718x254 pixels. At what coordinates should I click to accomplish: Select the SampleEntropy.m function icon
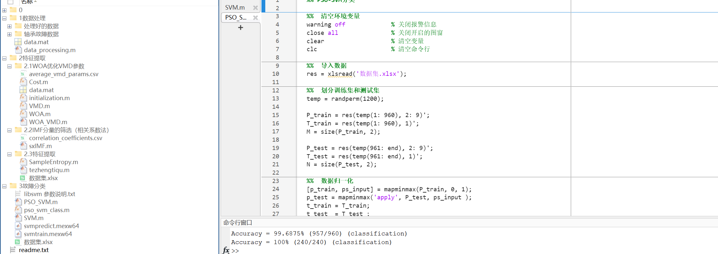23,162
